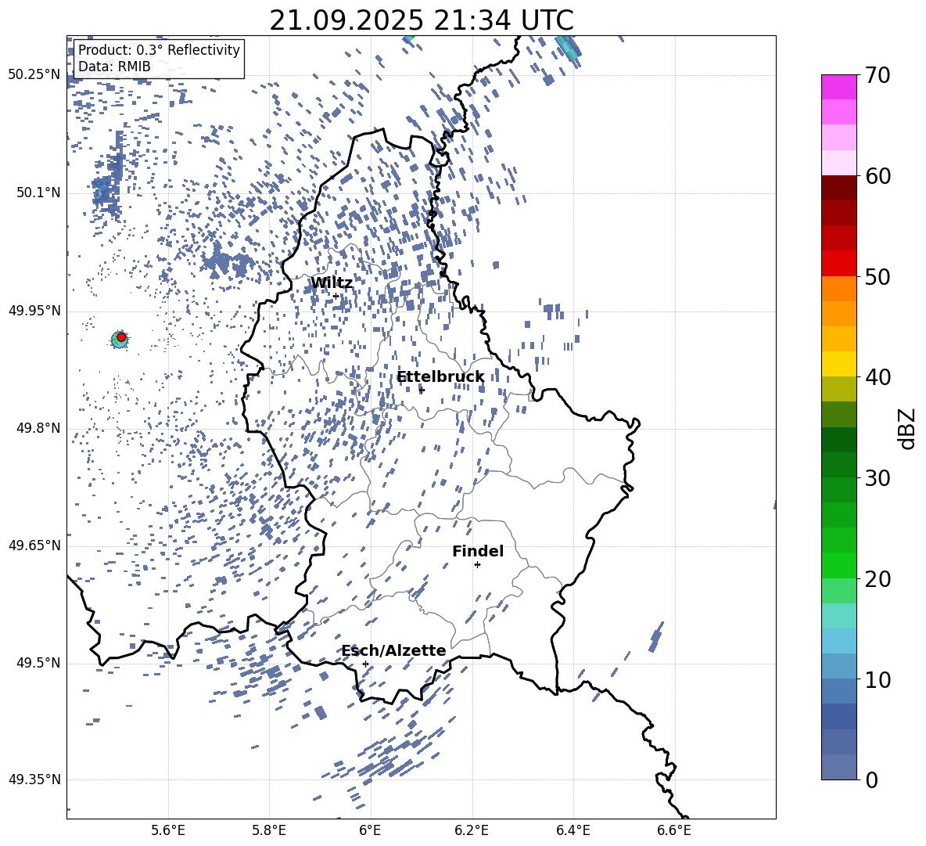This screenshot has width=926, height=846.
Task: Click the red radar site marker dot
Action: (x=121, y=337)
